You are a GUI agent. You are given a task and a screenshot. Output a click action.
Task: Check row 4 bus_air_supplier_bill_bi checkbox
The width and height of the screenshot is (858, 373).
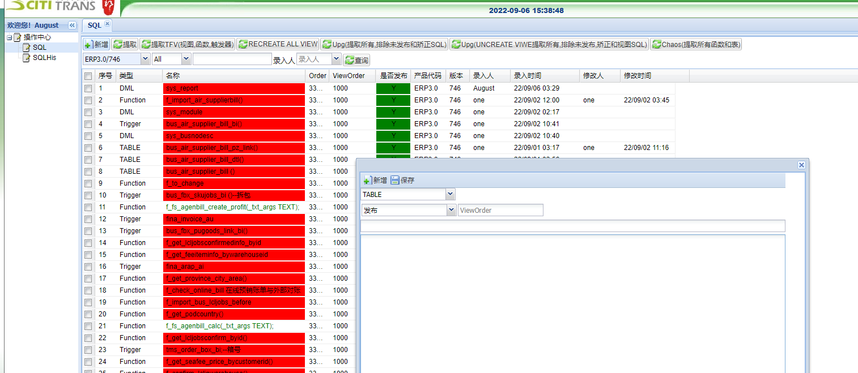click(88, 124)
